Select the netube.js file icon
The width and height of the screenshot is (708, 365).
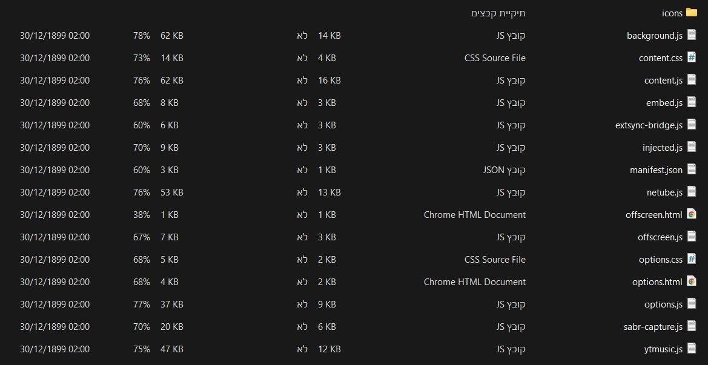tap(691, 191)
